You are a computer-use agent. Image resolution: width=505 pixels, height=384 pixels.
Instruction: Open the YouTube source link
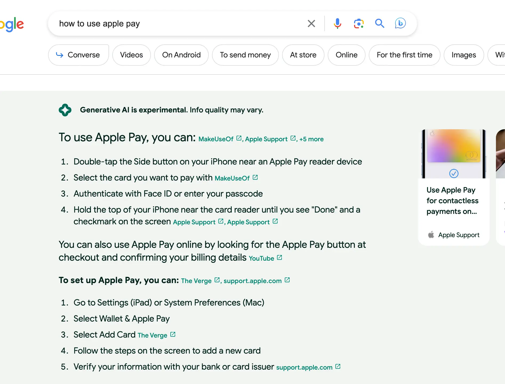[261, 258]
